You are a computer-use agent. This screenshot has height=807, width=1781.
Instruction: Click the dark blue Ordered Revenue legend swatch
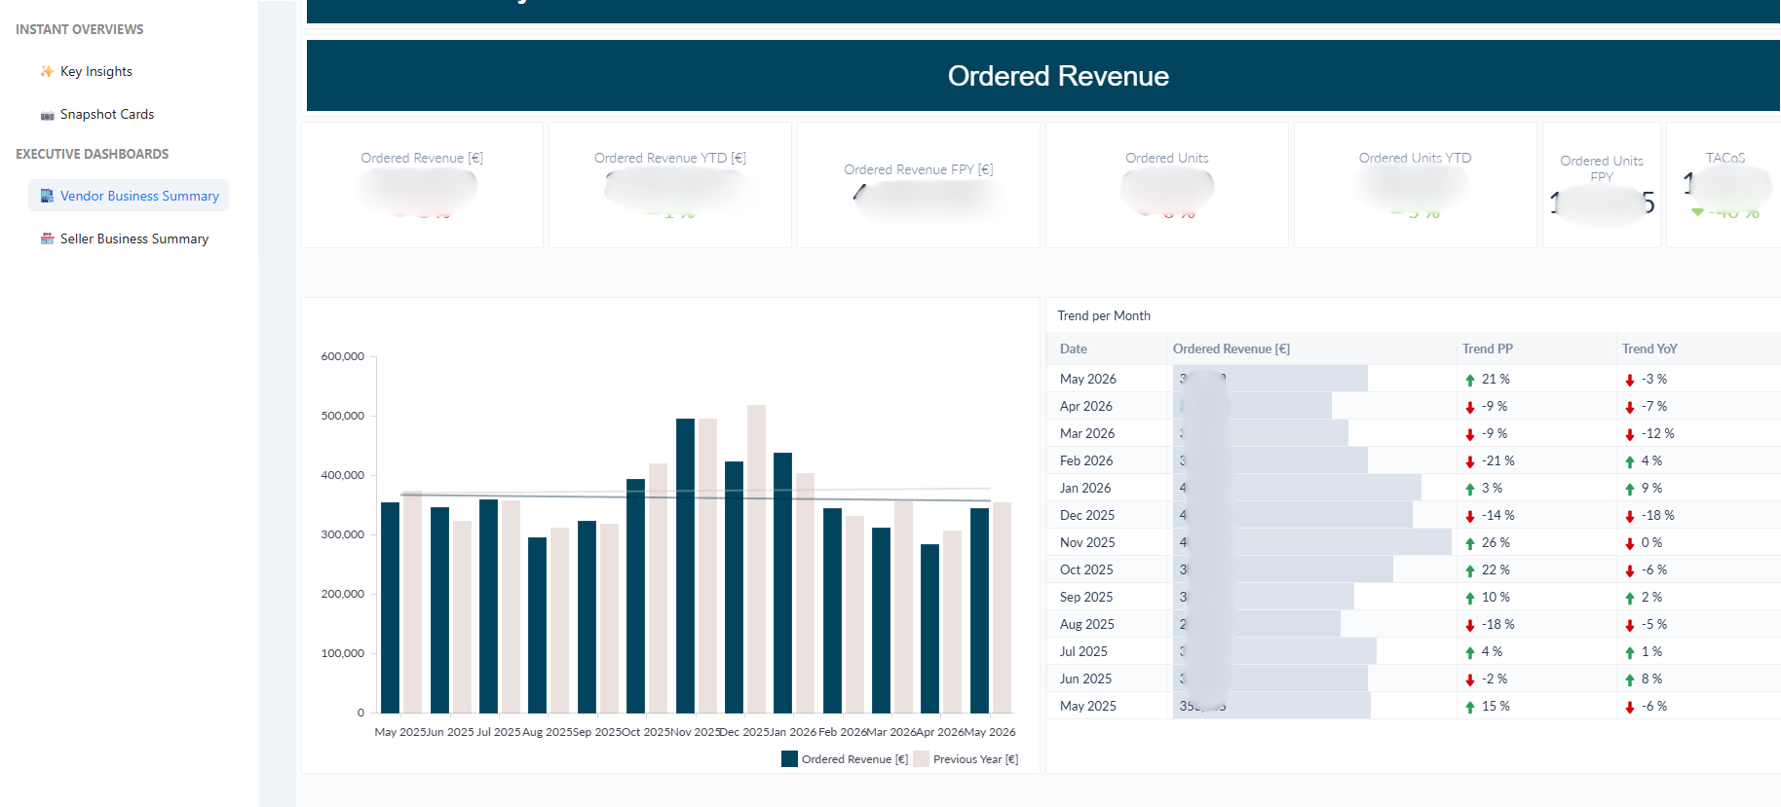pyautogui.click(x=789, y=759)
